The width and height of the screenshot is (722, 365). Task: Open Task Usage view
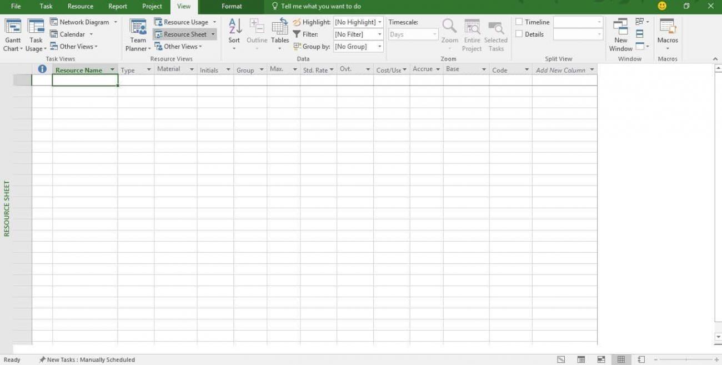(36, 34)
